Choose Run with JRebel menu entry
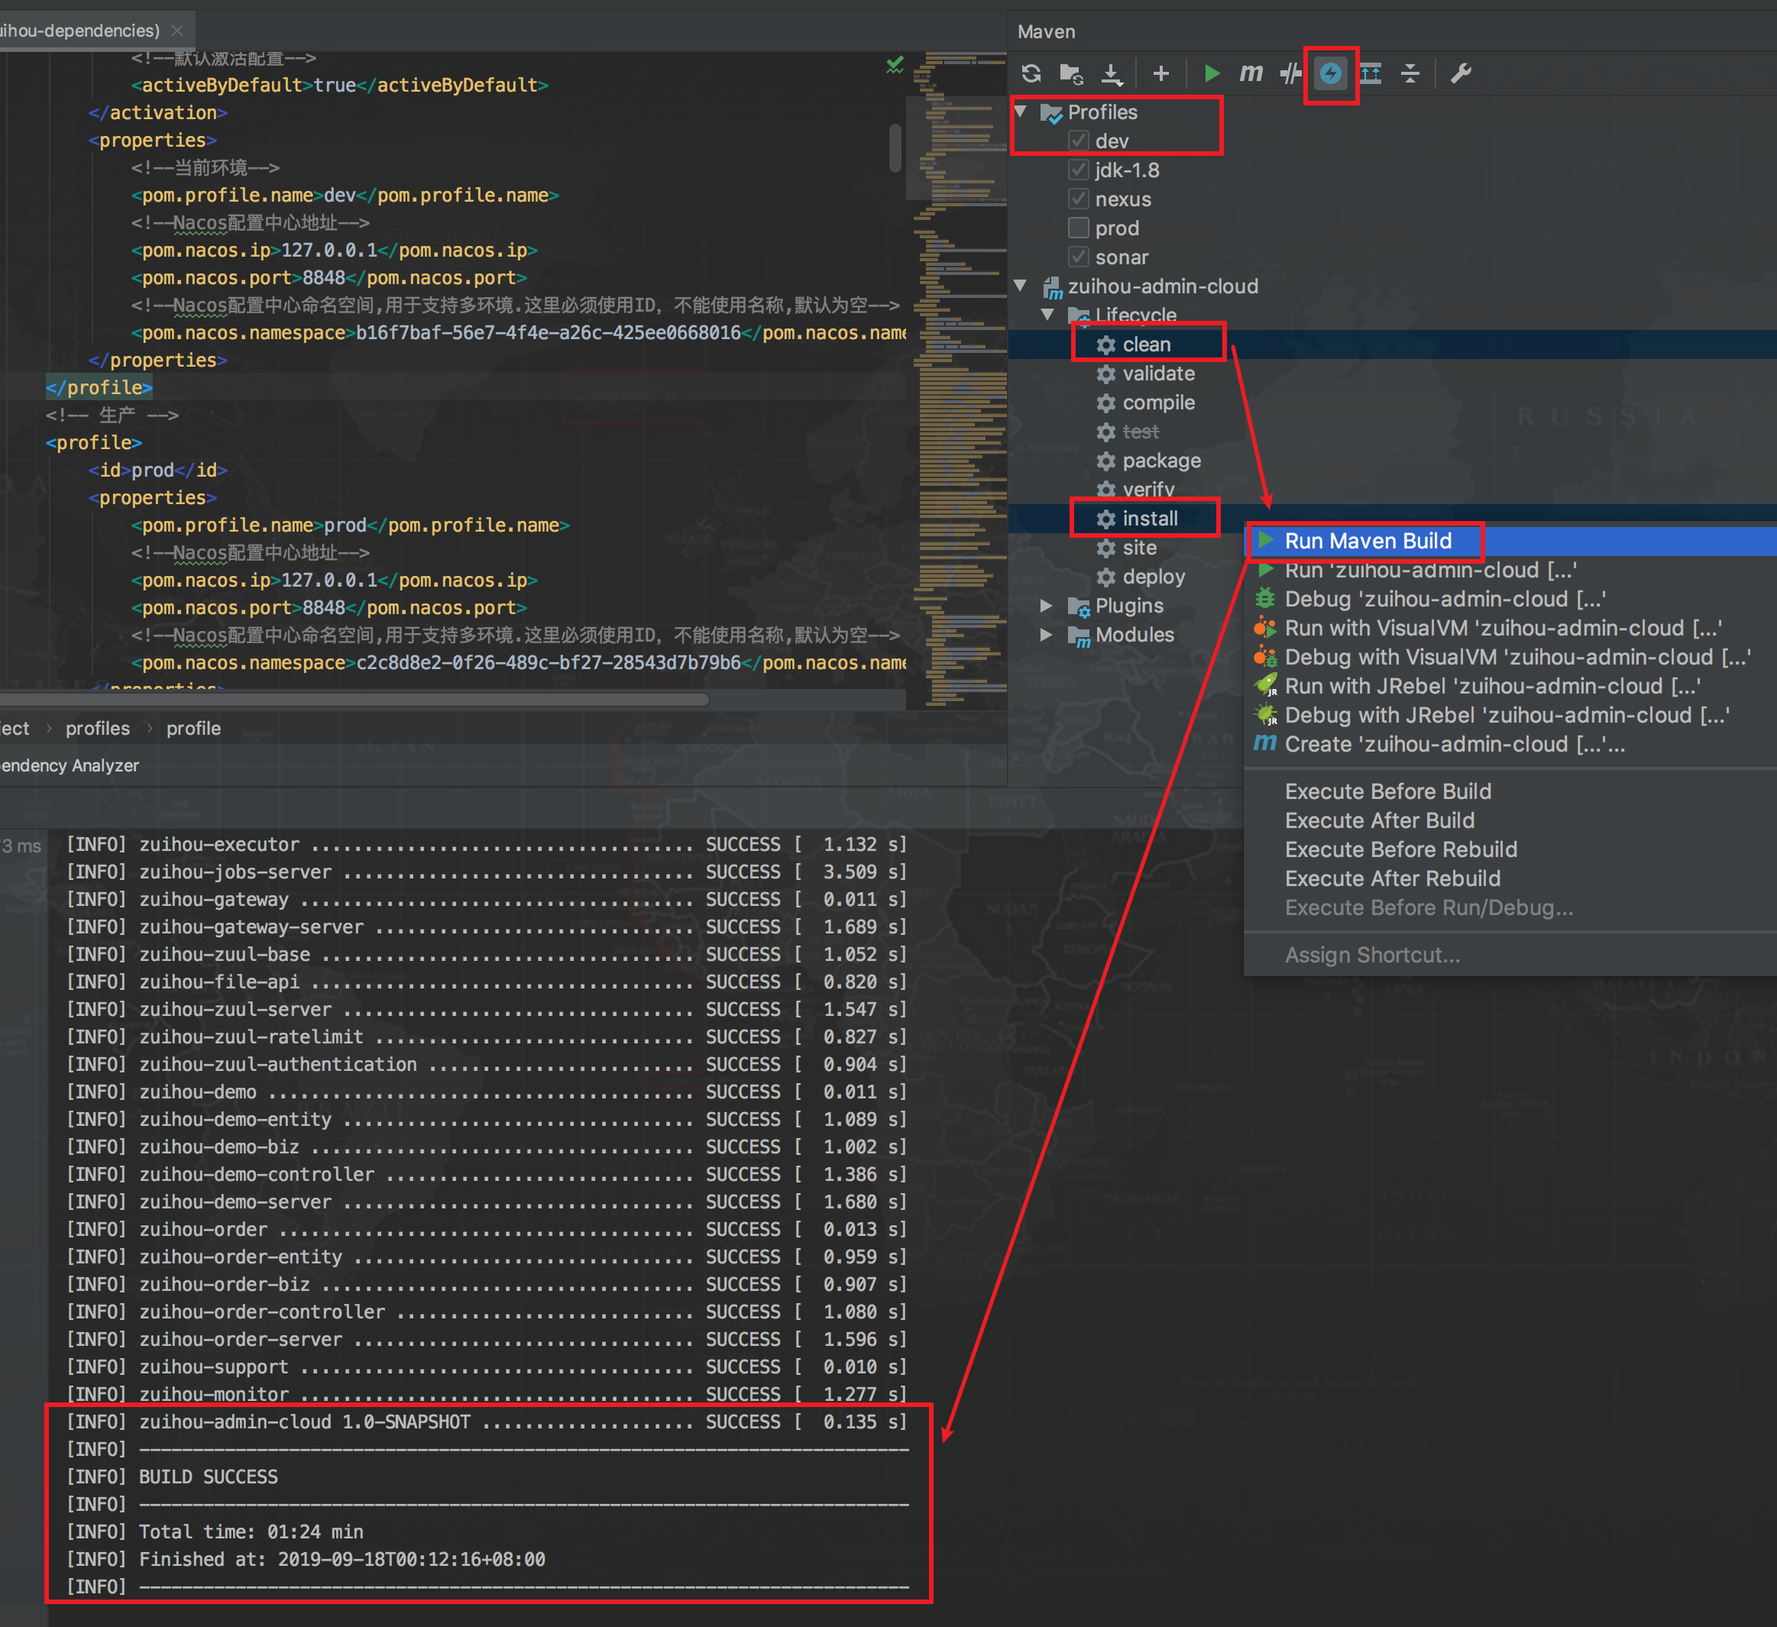 pyautogui.click(x=1511, y=687)
